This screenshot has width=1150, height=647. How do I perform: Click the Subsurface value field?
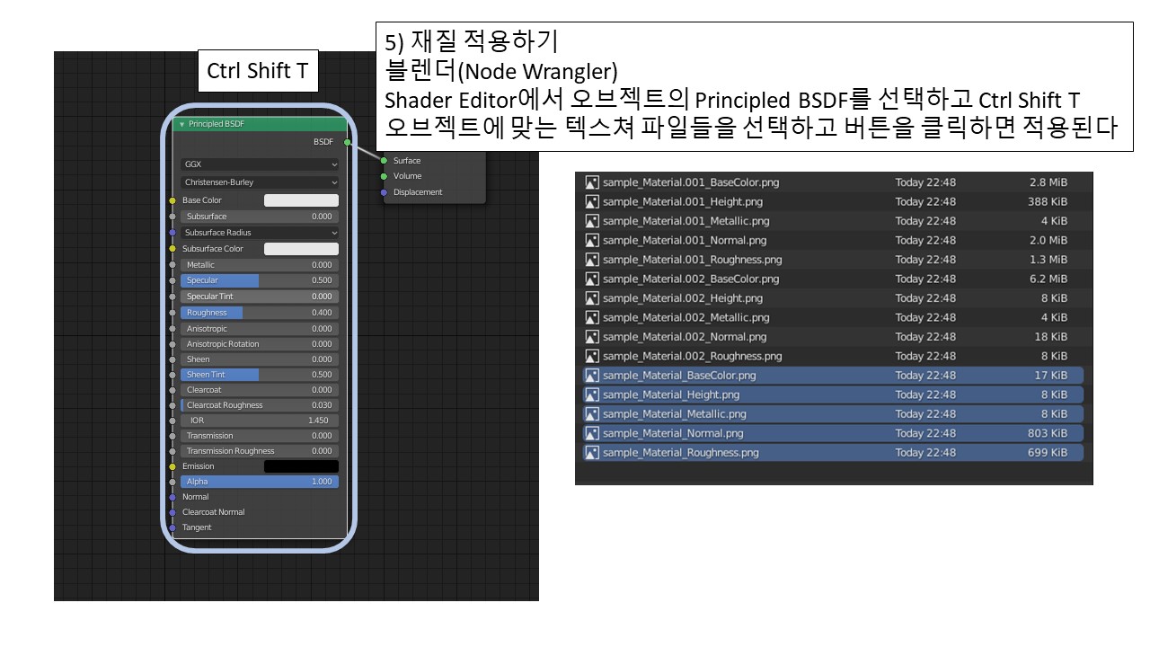tap(260, 217)
